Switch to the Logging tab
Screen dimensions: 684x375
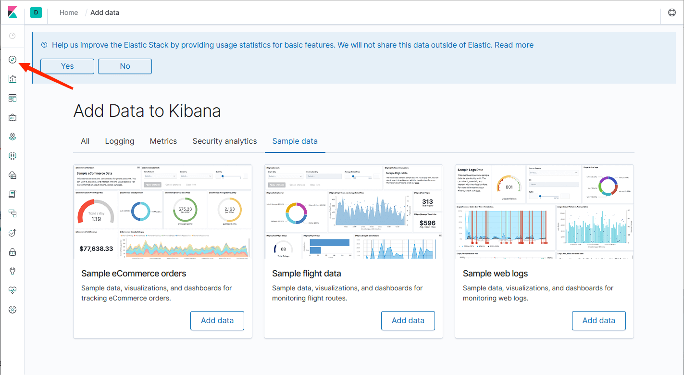tap(120, 141)
